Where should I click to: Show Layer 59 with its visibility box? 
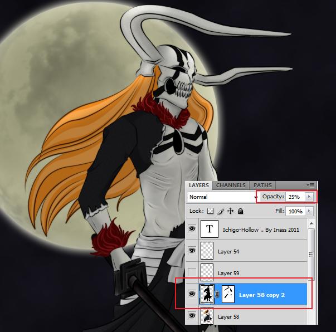coord(192,272)
